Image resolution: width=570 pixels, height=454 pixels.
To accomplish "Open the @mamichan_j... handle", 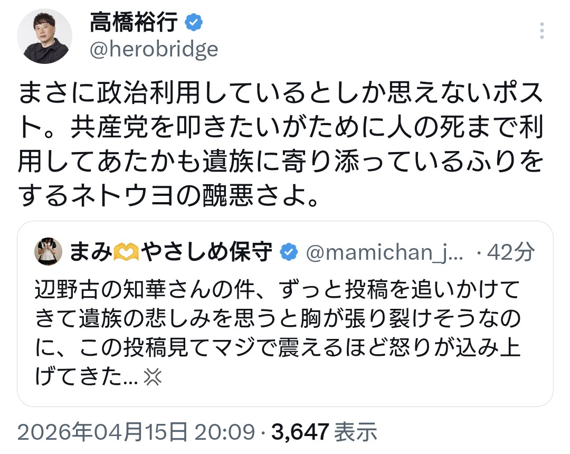I will tap(384, 253).
